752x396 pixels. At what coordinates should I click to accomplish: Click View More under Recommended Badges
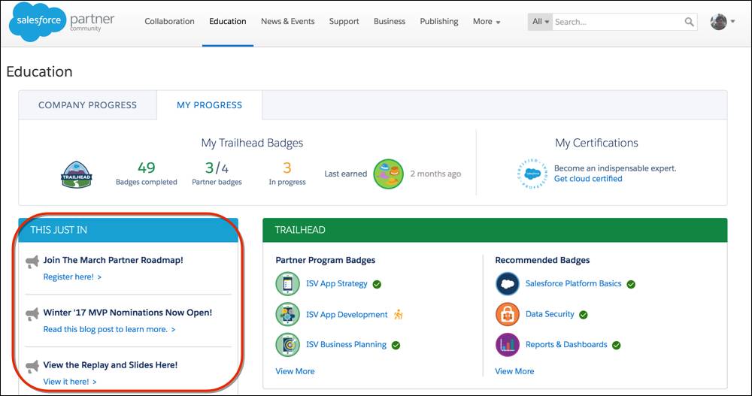514,371
